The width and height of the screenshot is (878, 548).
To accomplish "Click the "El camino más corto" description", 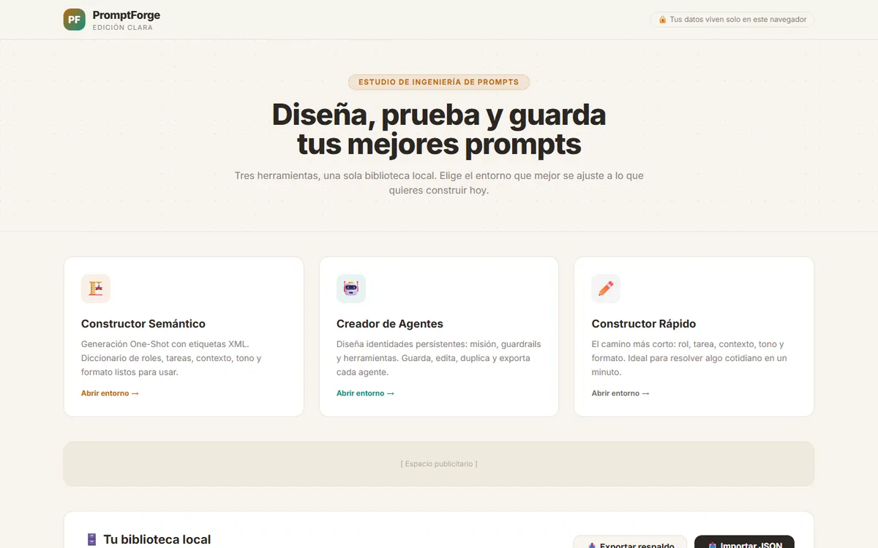I will point(691,358).
